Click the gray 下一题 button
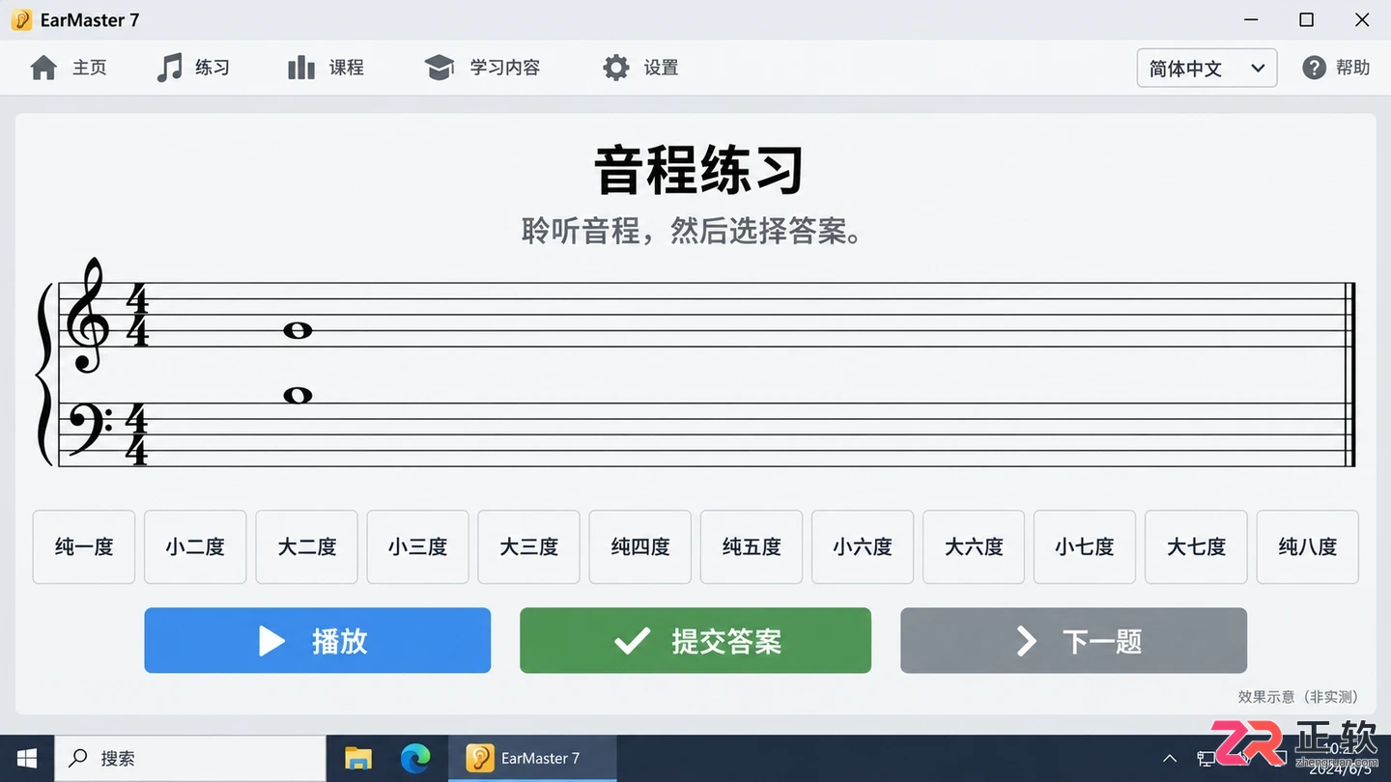This screenshot has height=782, width=1391. tap(1074, 640)
